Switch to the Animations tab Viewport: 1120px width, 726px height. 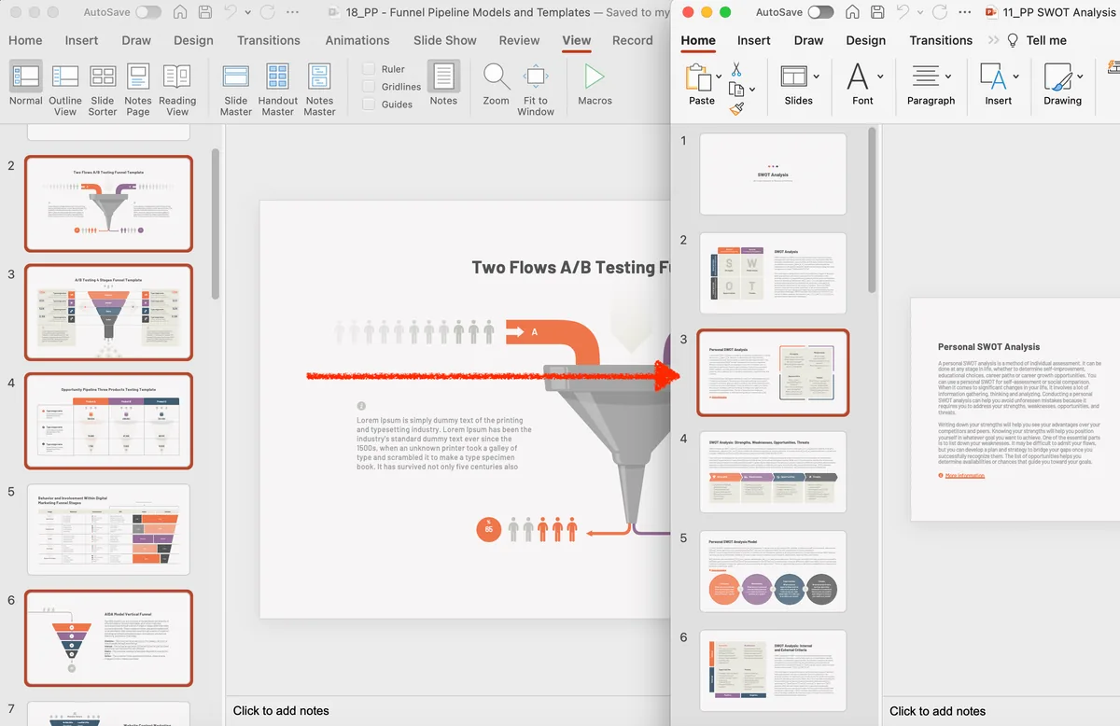(x=357, y=40)
